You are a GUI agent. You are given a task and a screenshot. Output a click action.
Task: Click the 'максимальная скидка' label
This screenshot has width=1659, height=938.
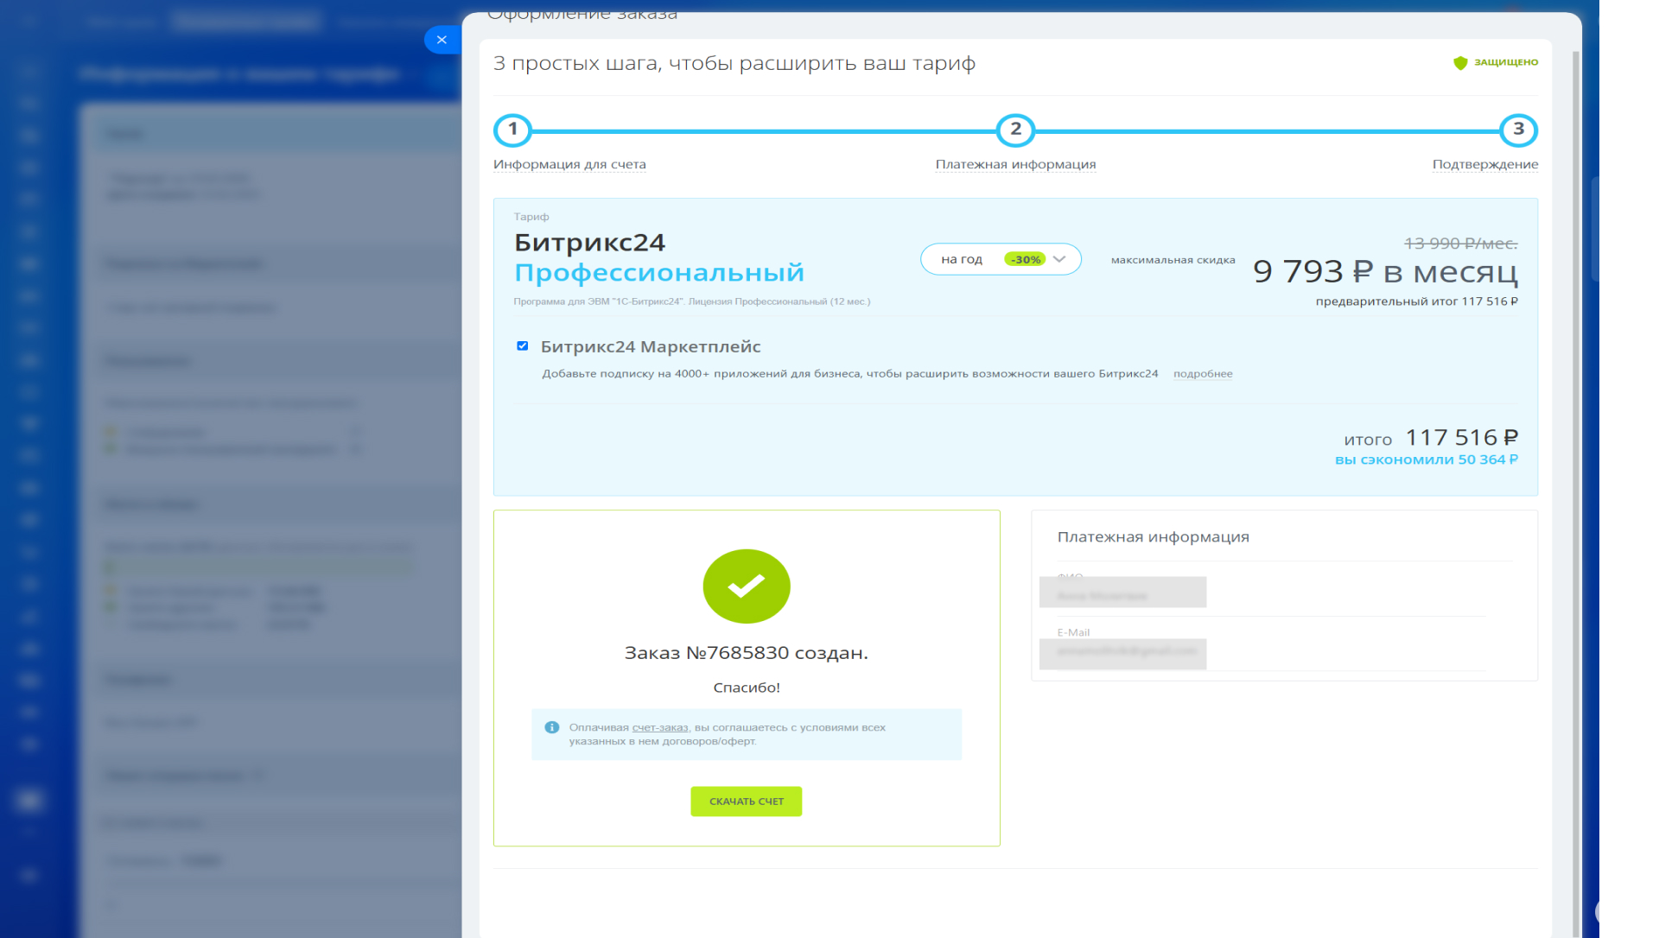tap(1173, 260)
